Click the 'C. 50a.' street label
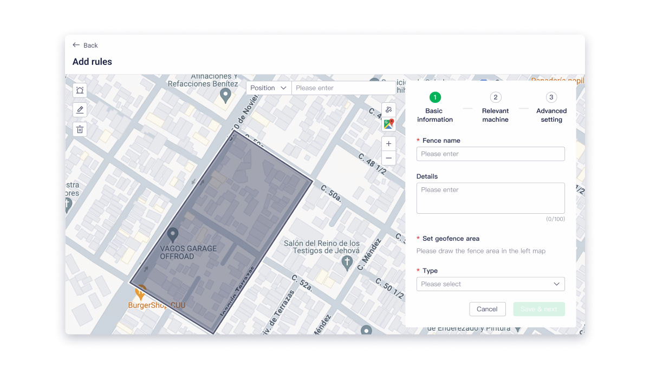 pyautogui.click(x=331, y=193)
